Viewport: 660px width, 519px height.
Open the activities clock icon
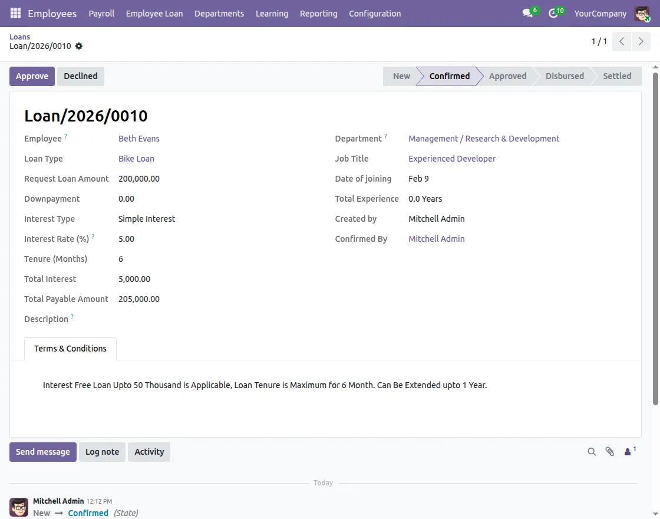click(x=553, y=12)
